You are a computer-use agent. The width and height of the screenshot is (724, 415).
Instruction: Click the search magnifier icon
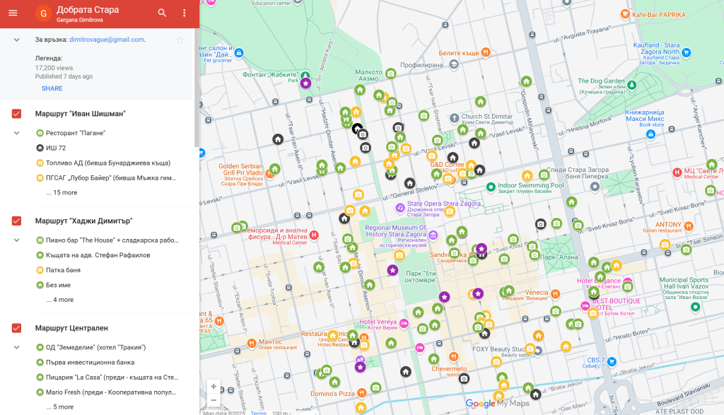(163, 13)
